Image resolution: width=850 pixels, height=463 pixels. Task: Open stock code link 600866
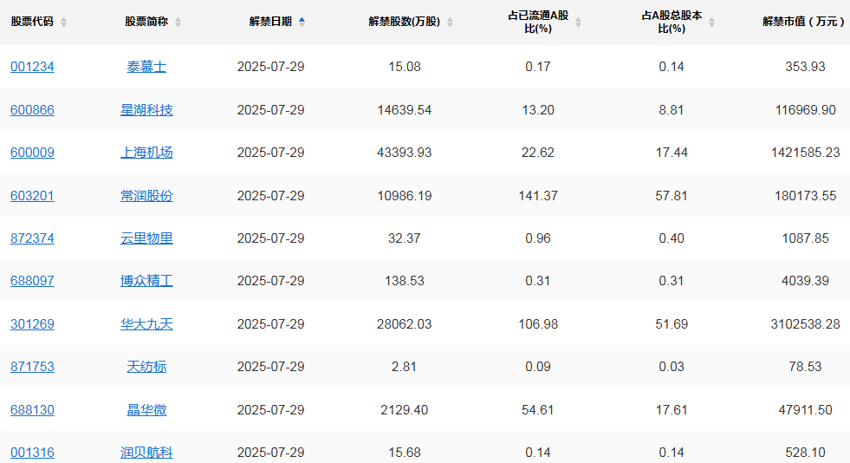pos(32,110)
